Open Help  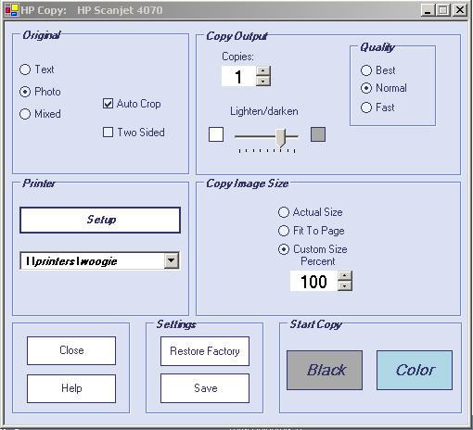(x=71, y=388)
